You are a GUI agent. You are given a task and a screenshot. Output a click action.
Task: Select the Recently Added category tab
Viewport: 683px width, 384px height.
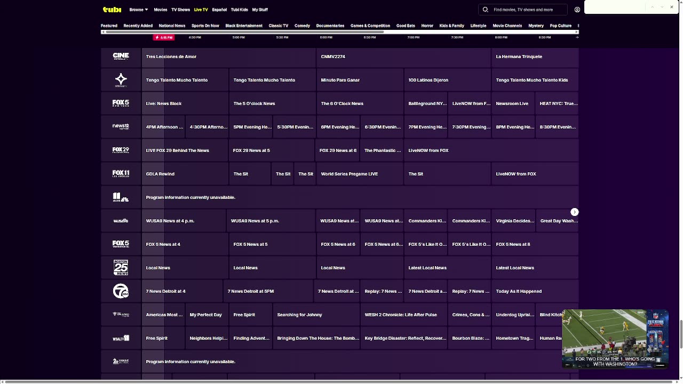[x=138, y=26]
